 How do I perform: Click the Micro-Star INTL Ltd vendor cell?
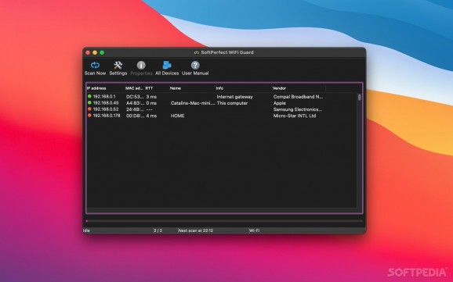(x=295, y=116)
